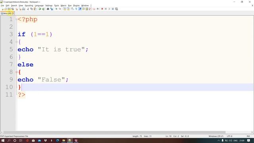
Task: Undo the last edit with the Undo arrow
Action: click(40, 9)
